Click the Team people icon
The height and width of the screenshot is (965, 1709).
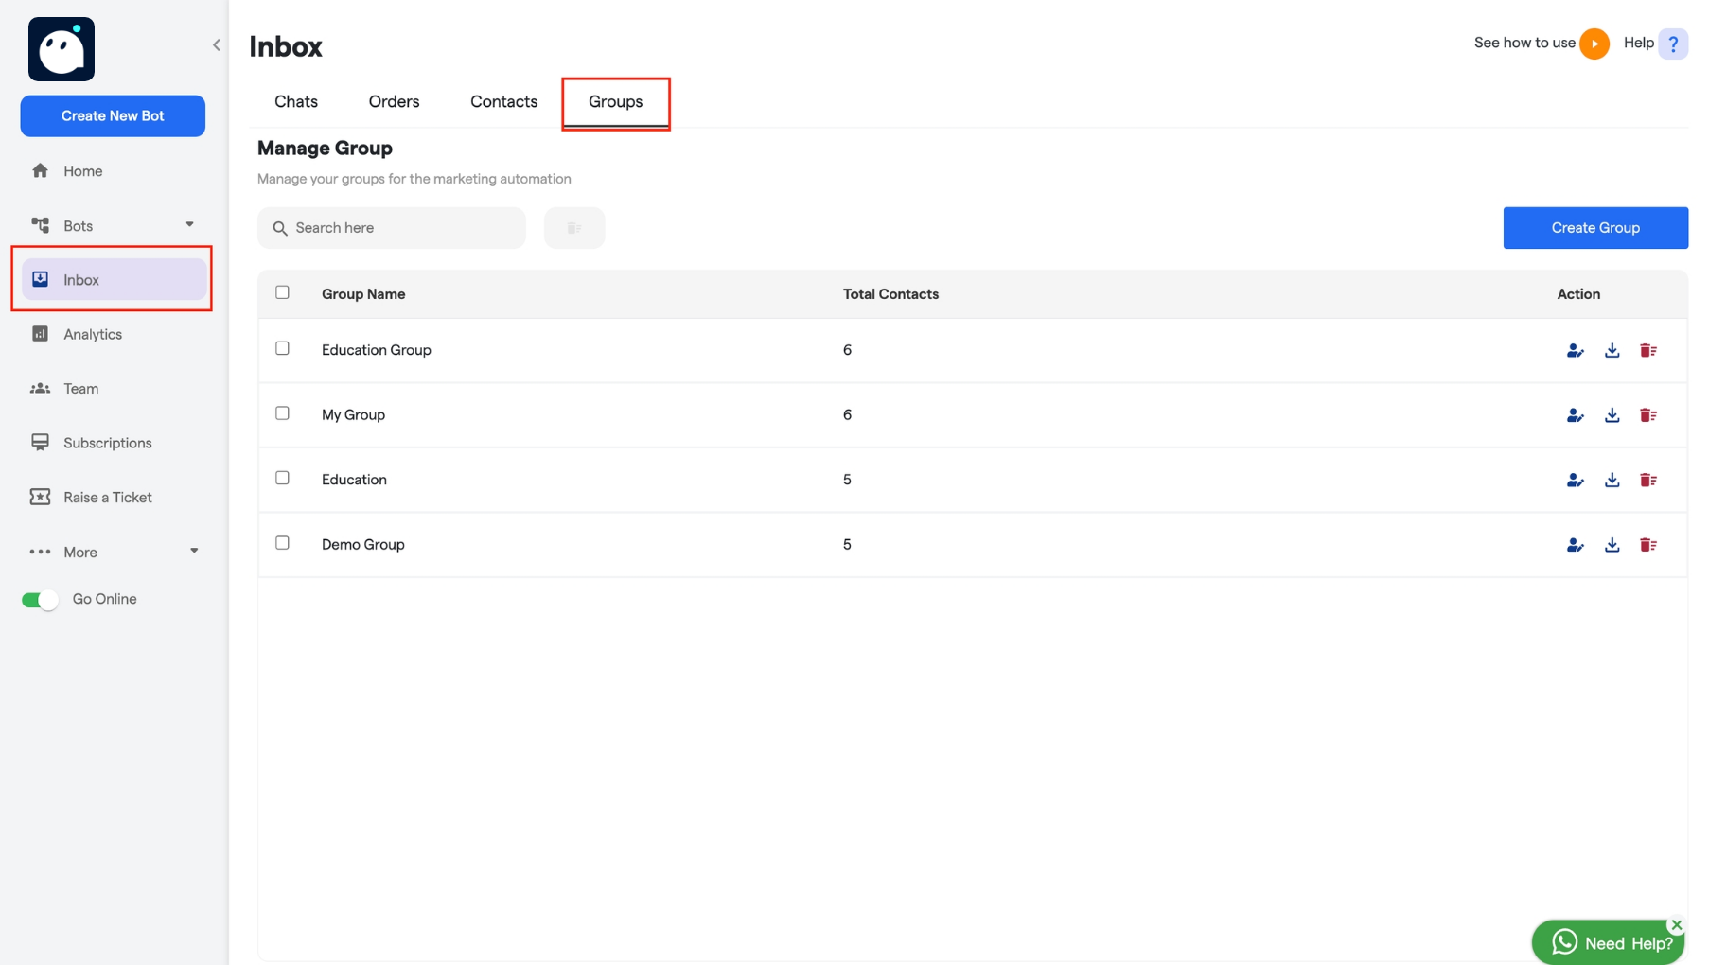click(x=40, y=388)
